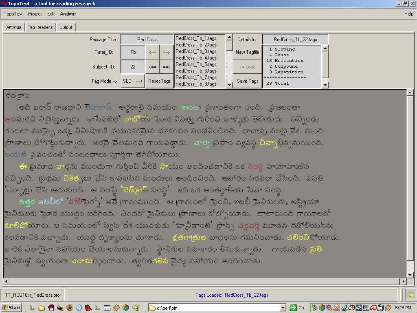Click the previous arrow button for Subject_ID
The width and height of the screenshot is (417, 313).
[x=152, y=67]
